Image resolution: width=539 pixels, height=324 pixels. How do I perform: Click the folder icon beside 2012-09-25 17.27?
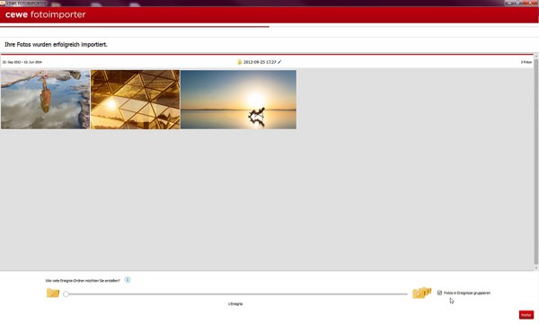[x=239, y=62]
